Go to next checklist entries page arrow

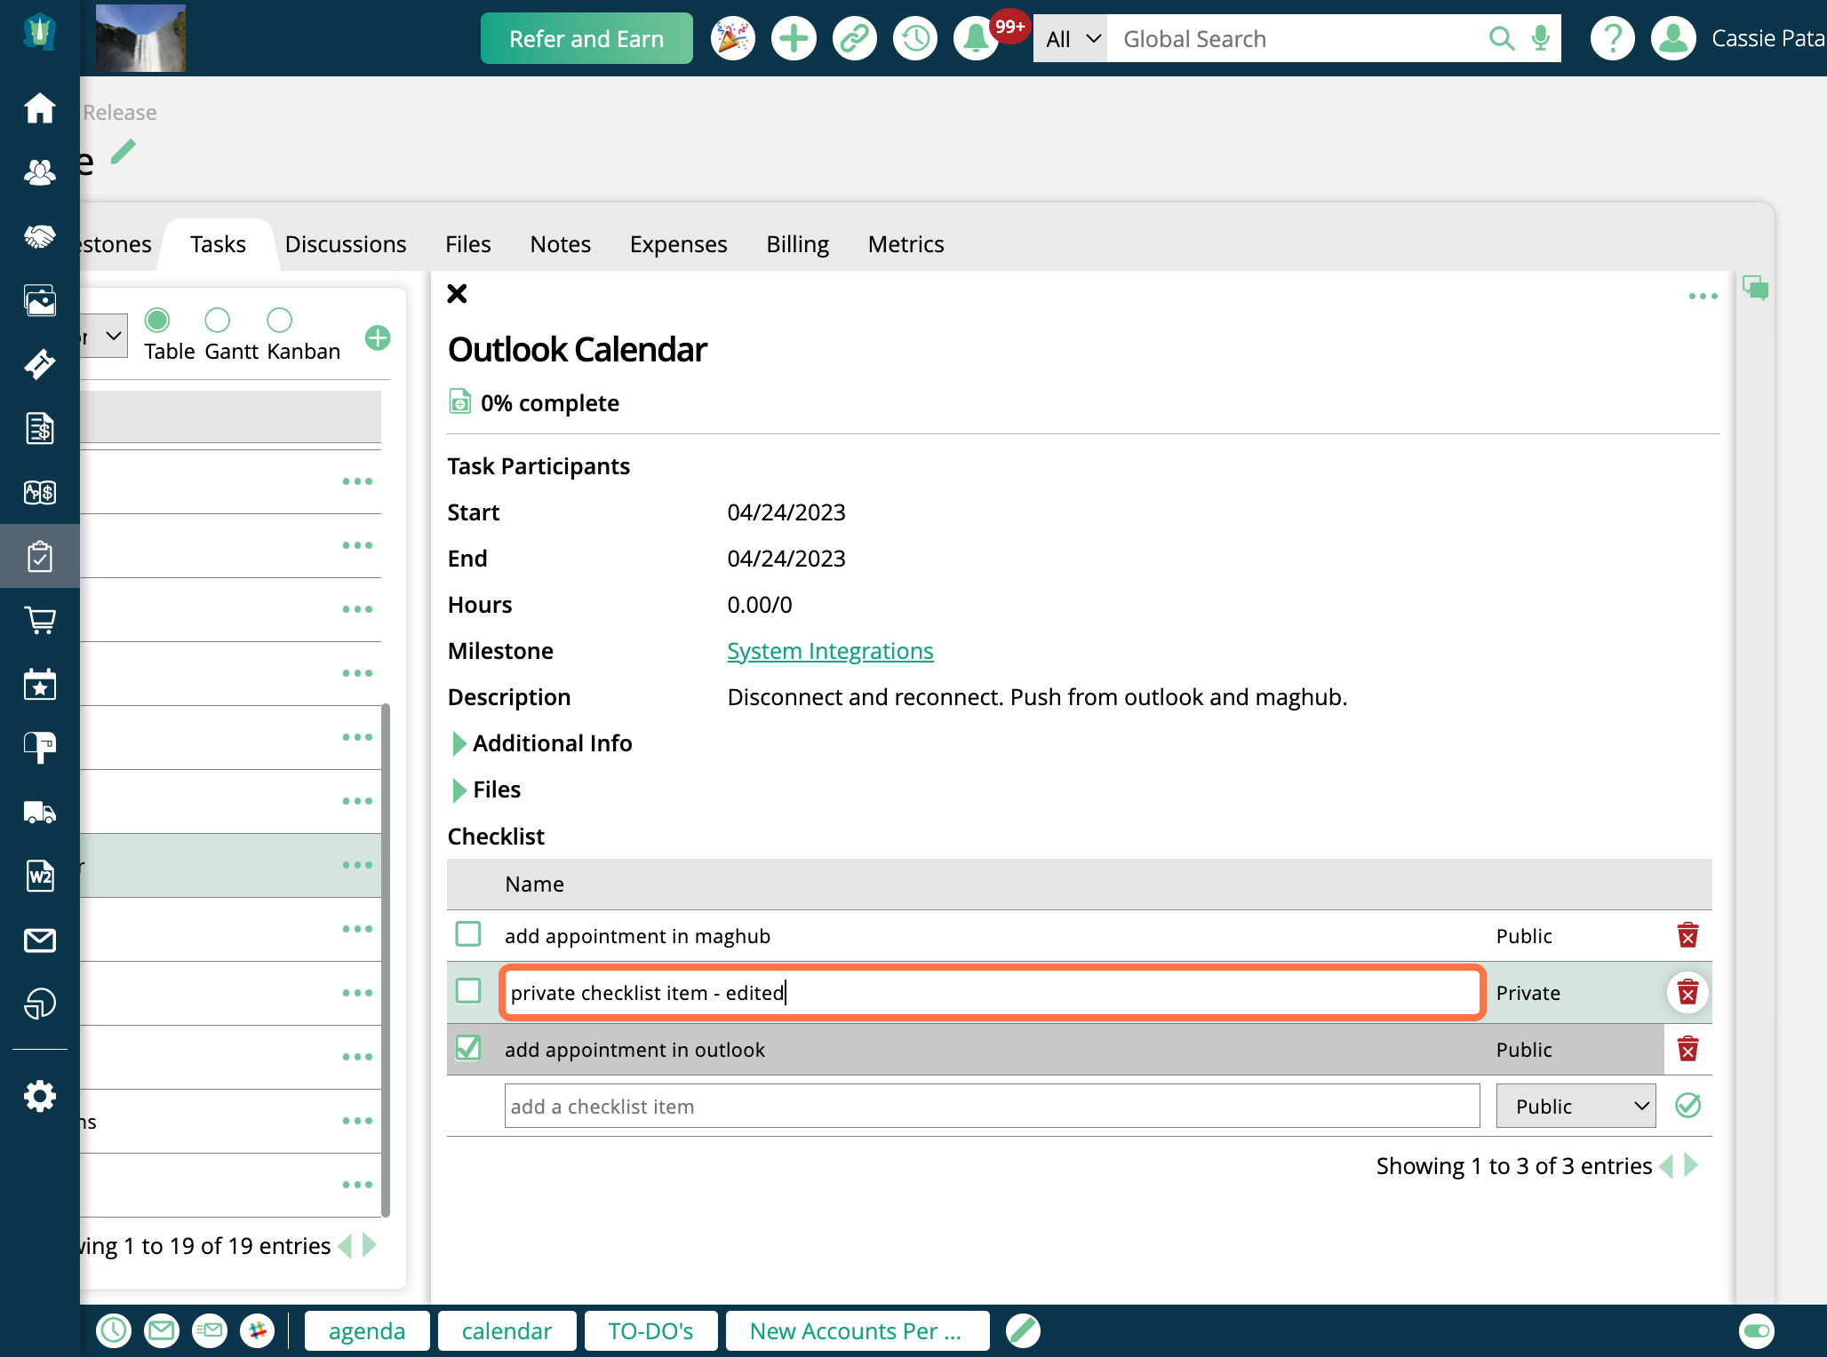point(1691,1165)
